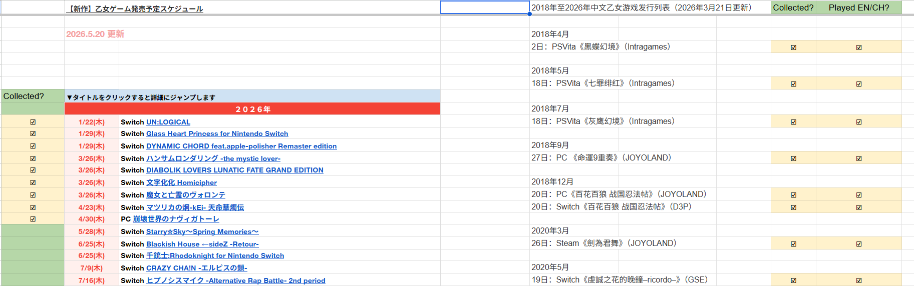The width and height of the screenshot is (914, 286).
Task: Select the 4/23(木) date cell
Action: 92,207
